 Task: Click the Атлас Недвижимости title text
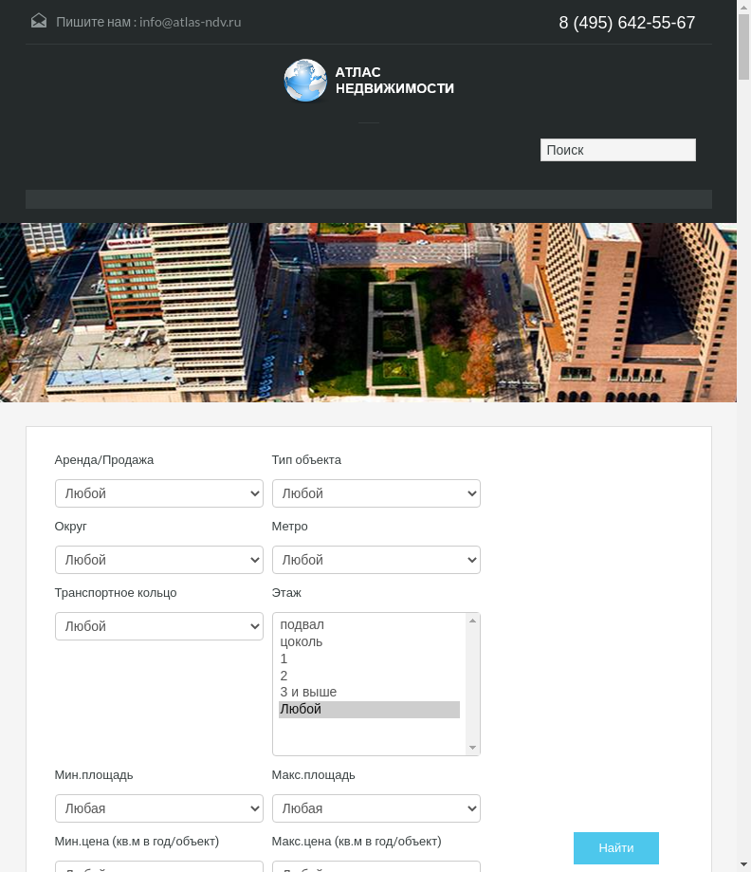click(x=394, y=80)
